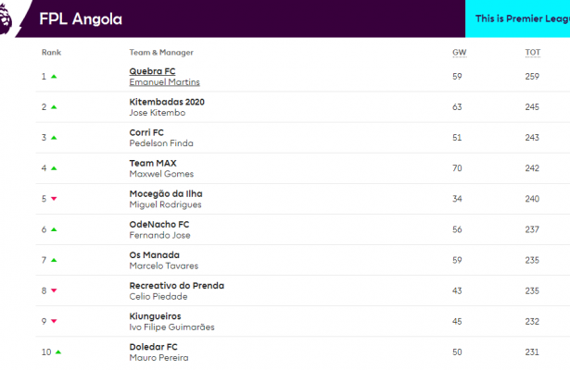Click the Rank column header

[51, 52]
